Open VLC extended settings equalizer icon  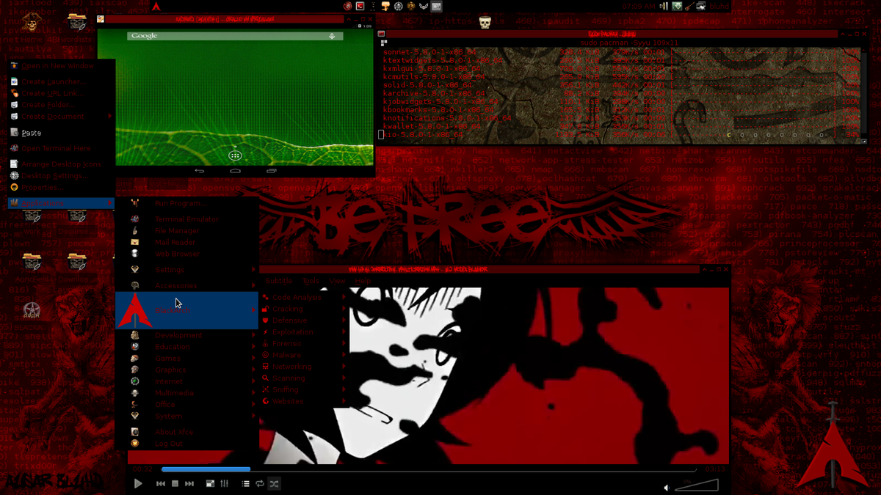click(225, 484)
